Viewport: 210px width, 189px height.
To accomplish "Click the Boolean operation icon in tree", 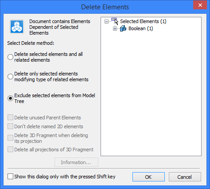I will (123, 28).
